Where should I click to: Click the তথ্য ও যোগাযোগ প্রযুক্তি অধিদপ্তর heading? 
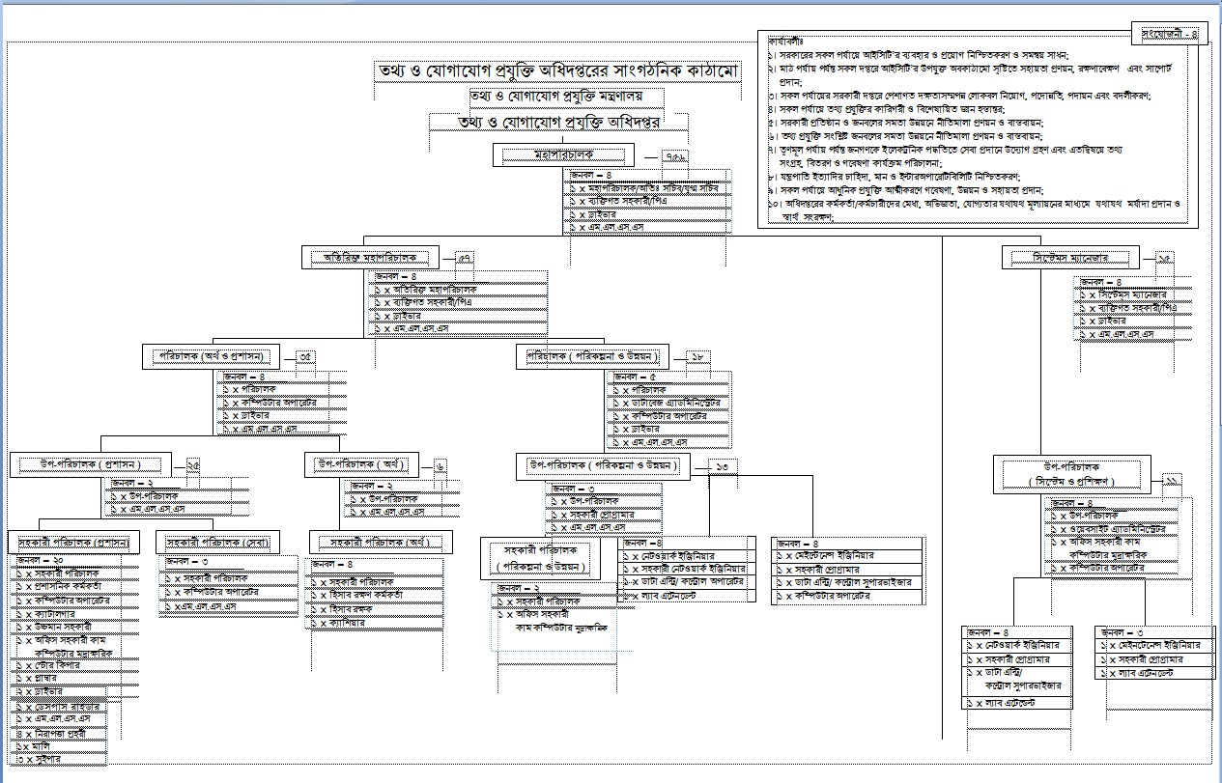click(557, 122)
